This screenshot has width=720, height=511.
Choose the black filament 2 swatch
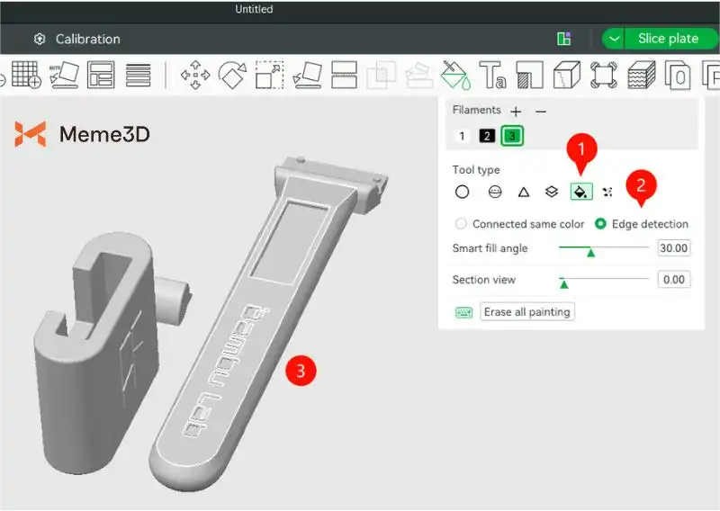pos(487,136)
